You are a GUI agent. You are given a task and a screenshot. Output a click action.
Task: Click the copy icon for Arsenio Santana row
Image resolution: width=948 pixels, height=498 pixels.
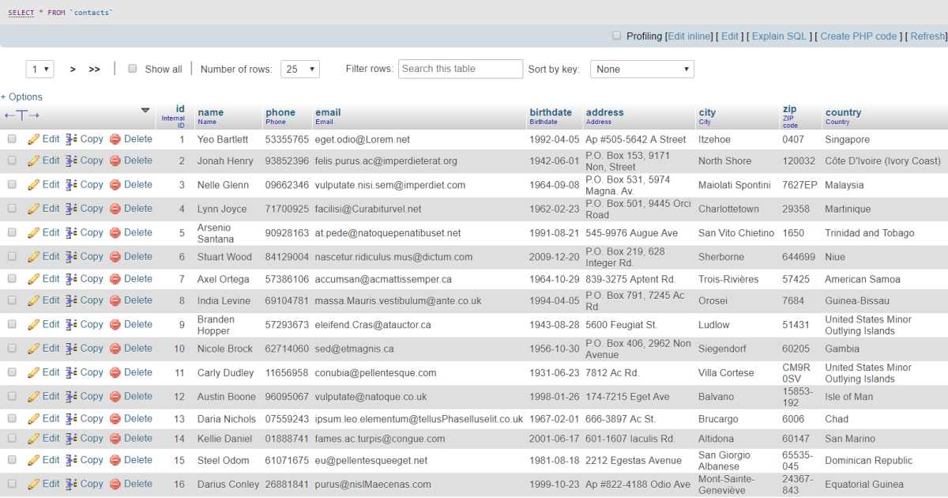coord(71,232)
